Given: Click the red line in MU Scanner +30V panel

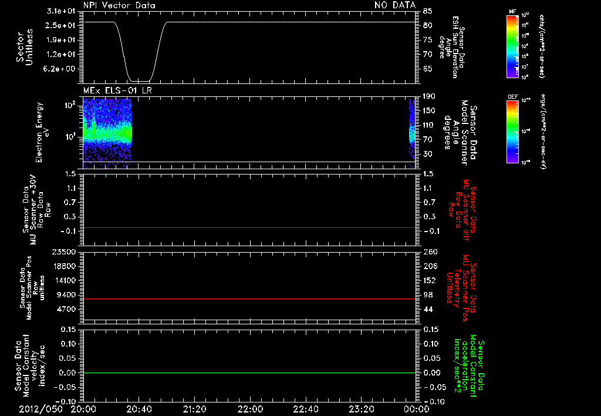Looking at the screenshot, I should coord(249,227).
